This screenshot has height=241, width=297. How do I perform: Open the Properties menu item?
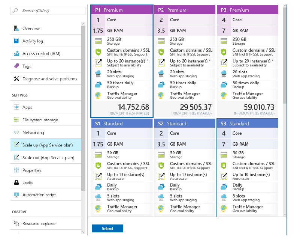[32, 170]
